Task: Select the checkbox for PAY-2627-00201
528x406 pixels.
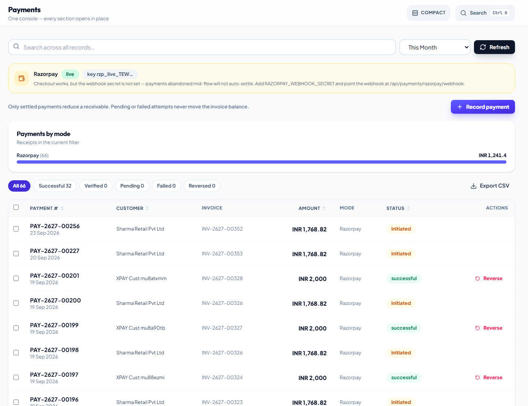Action: coord(16,279)
